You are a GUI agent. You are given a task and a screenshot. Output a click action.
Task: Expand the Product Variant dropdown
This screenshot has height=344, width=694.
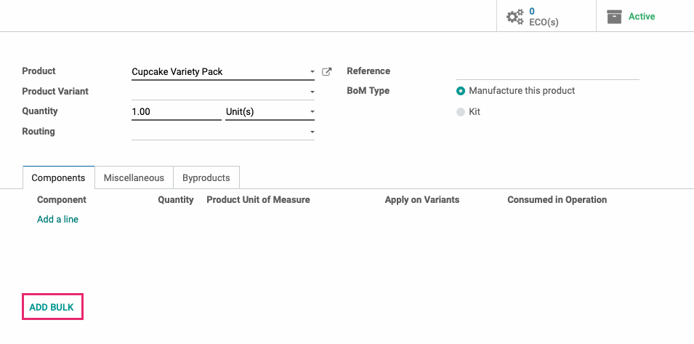tap(223, 92)
